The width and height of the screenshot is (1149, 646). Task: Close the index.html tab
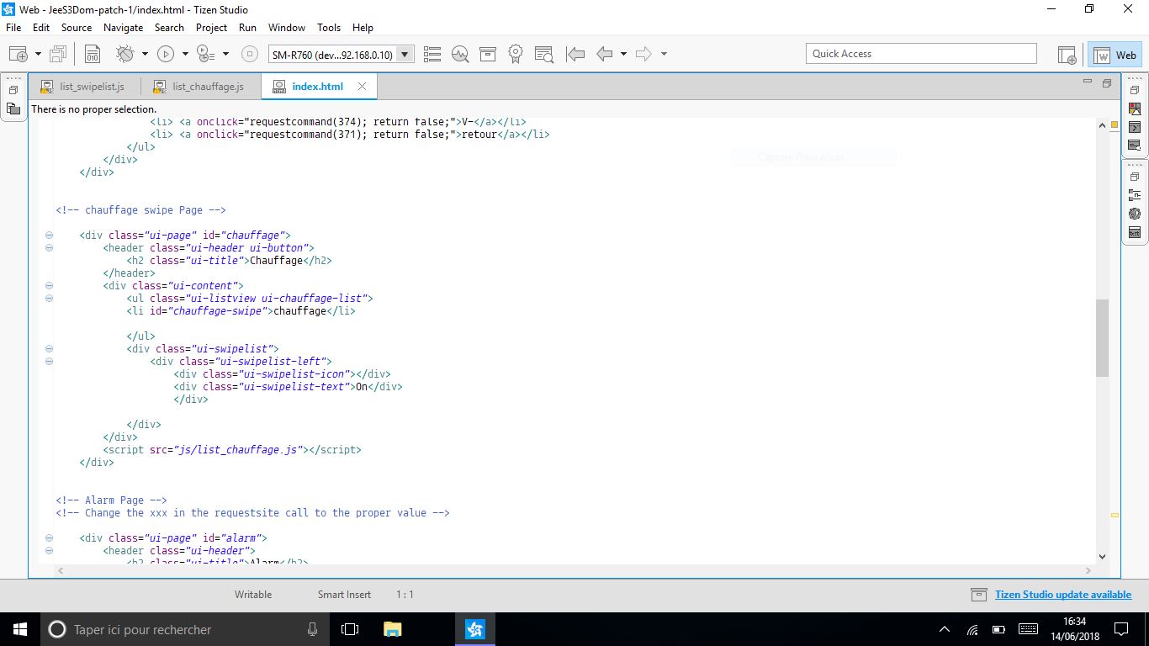(363, 87)
